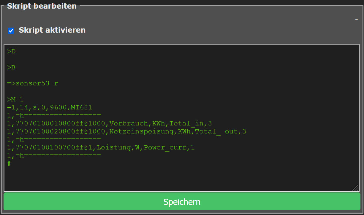This screenshot has width=364, height=215.
Task: Click the baud rate '9600' in the script
Action: 58,107
